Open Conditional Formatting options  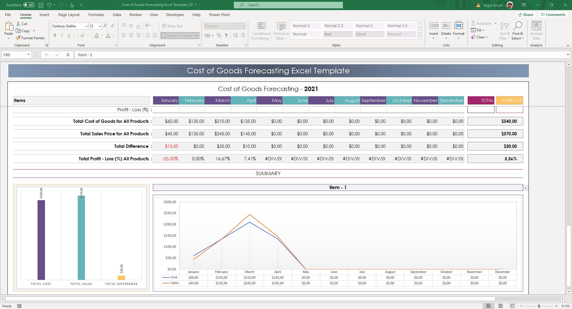[x=261, y=31]
